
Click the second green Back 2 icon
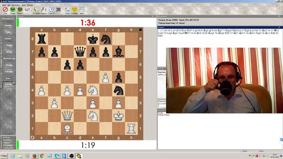pyautogui.click(x=20, y=9)
